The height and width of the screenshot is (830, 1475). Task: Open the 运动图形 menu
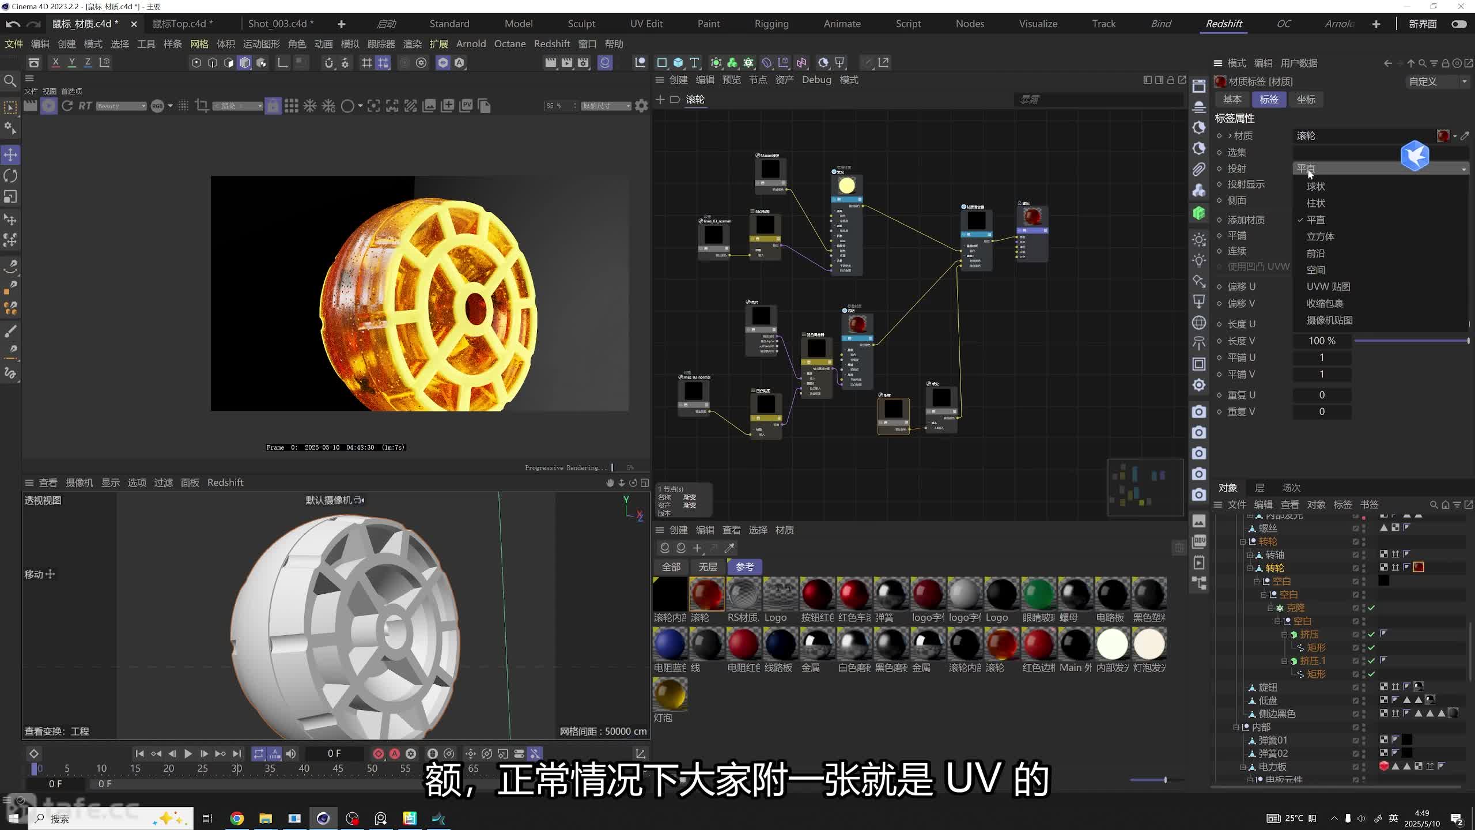pos(261,44)
